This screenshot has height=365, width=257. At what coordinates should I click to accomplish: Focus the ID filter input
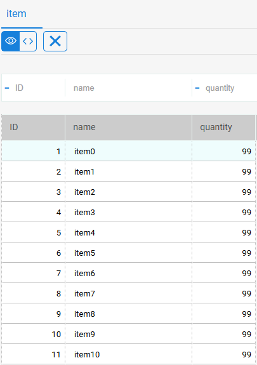[39, 88]
